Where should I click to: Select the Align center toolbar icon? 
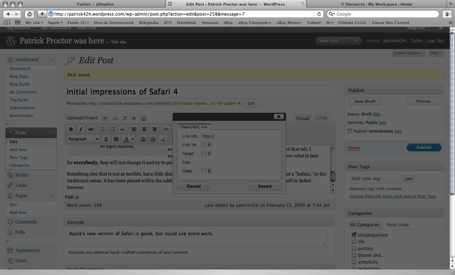pos(144,129)
